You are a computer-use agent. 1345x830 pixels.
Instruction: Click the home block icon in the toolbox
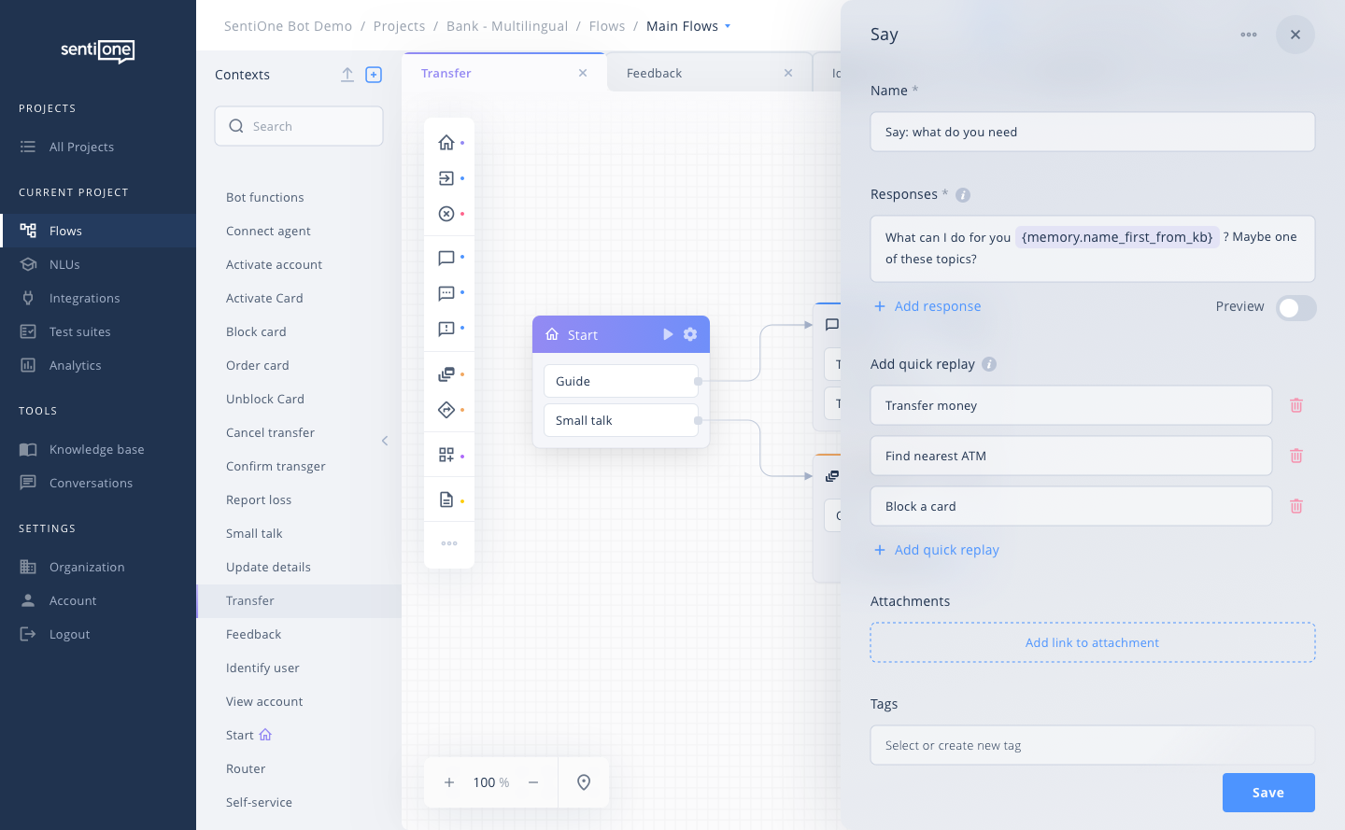pos(446,143)
